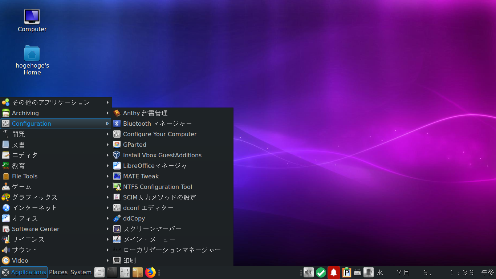This screenshot has height=279, width=496.
Task: Click the Bluetooth マネージャー icon
Action: click(117, 124)
